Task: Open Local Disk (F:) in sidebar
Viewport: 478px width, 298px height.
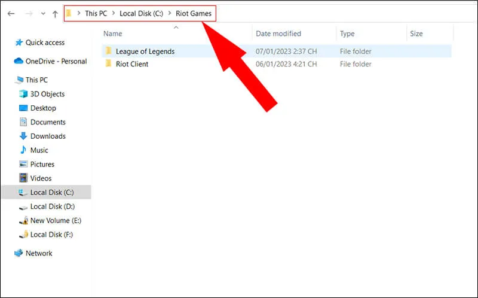Action: coord(51,235)
